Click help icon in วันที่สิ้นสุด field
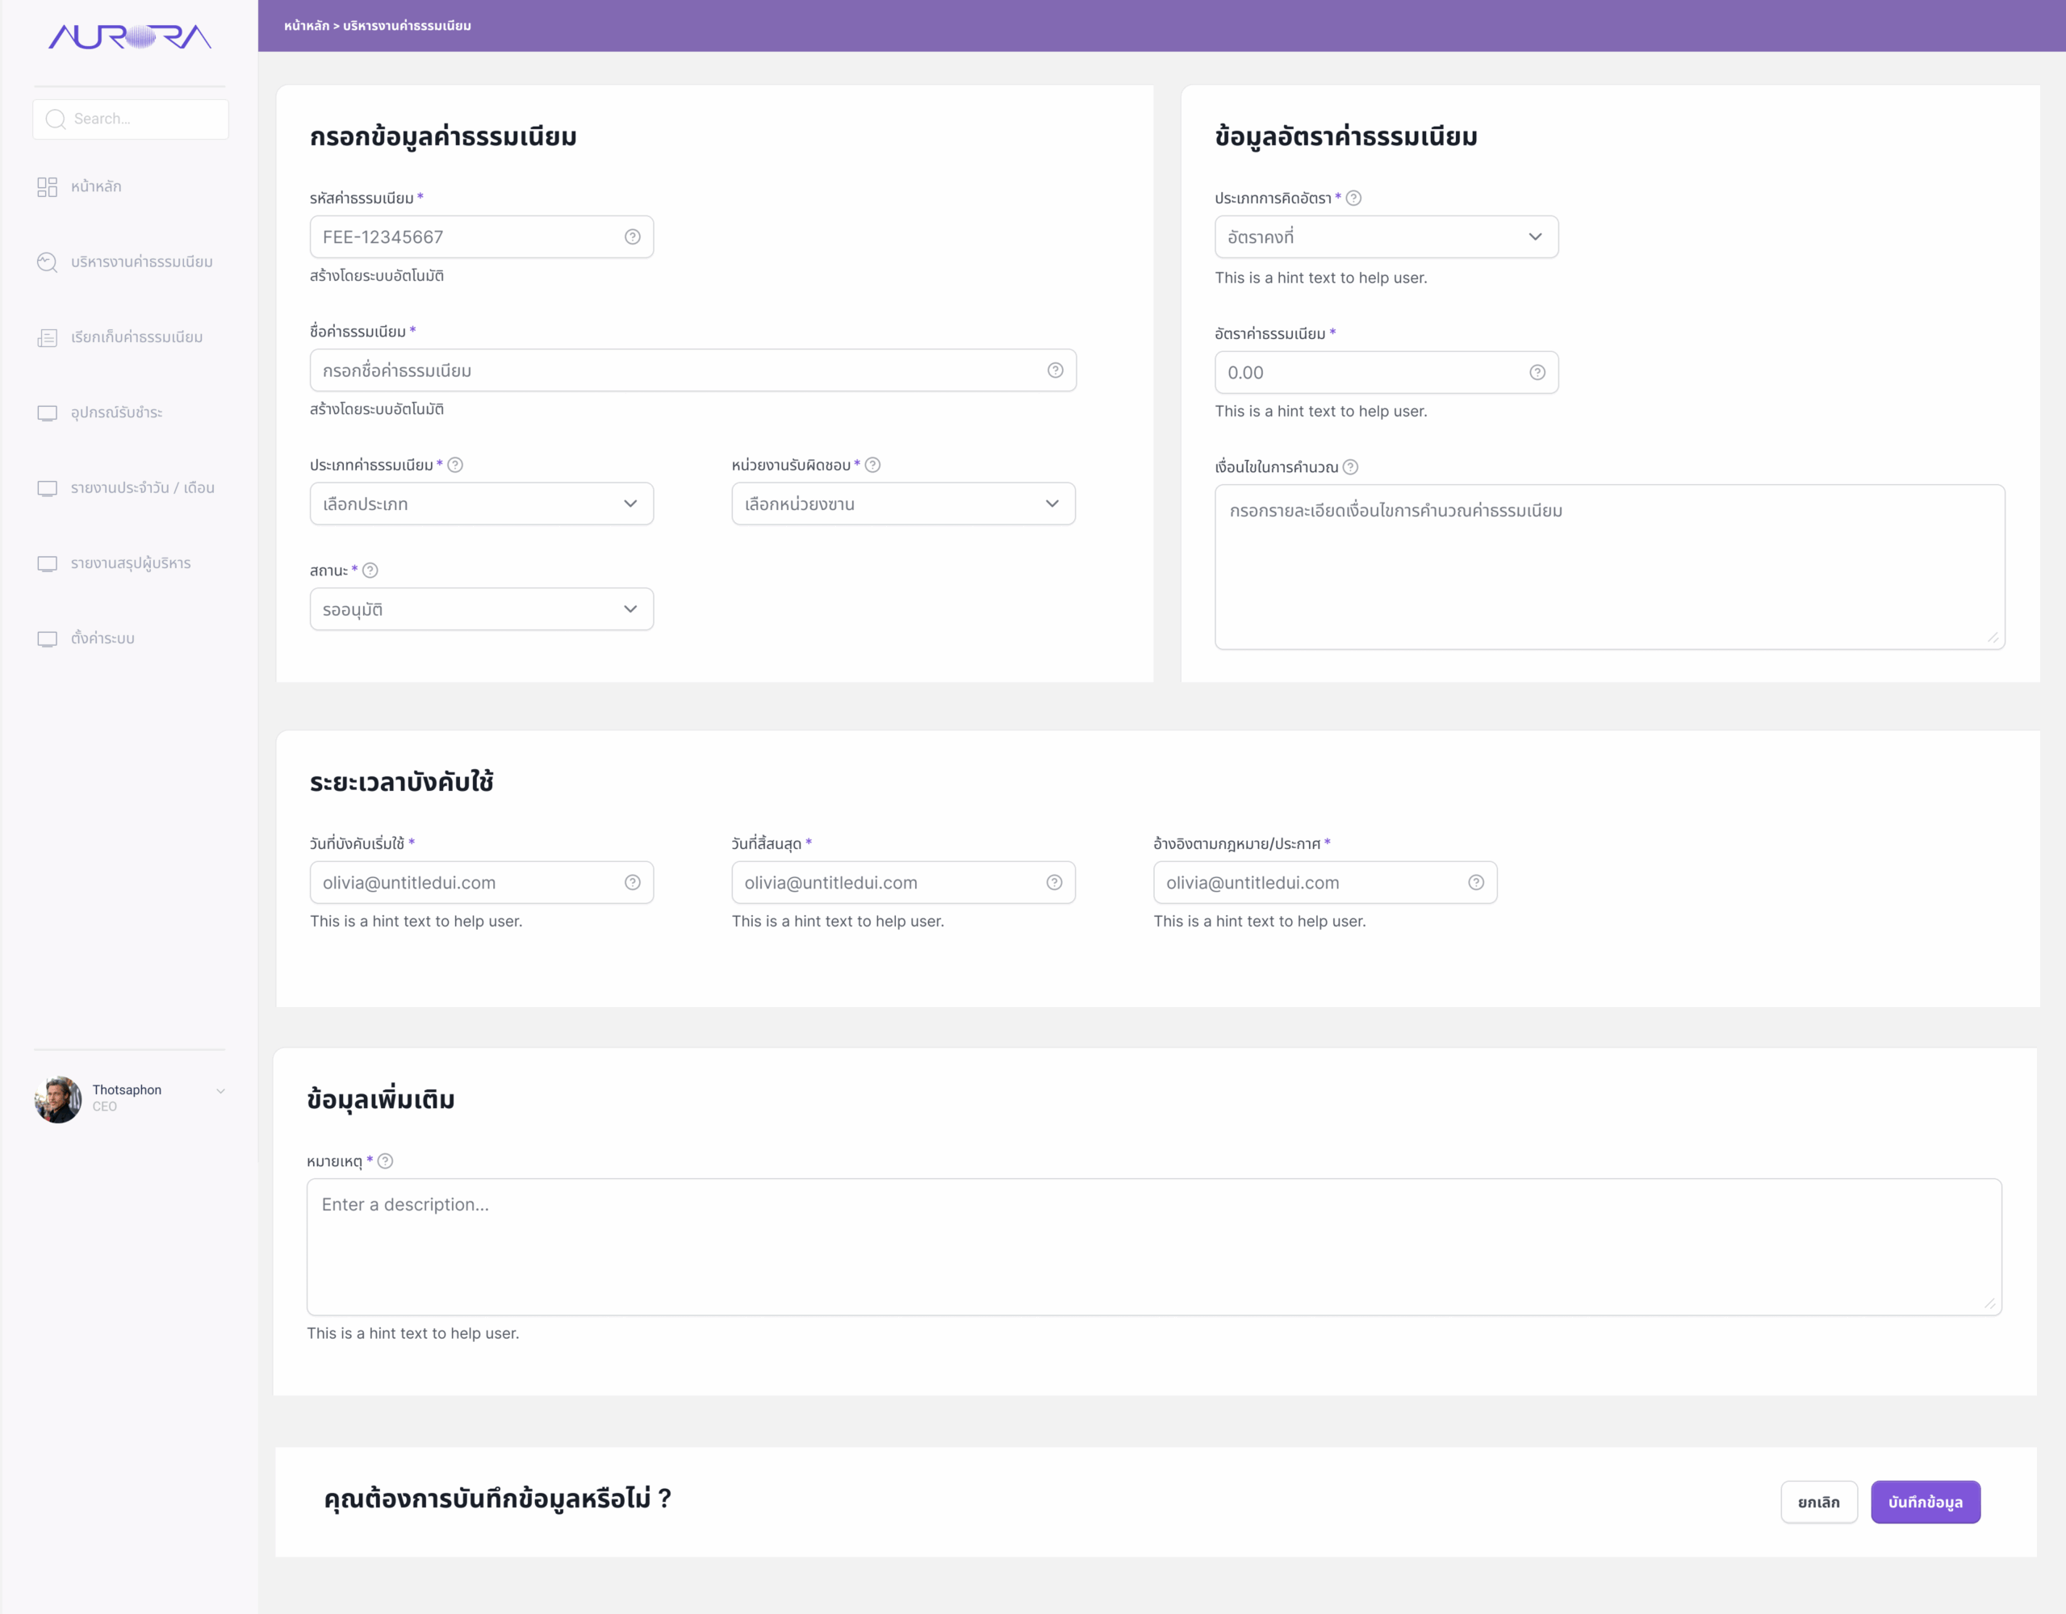The height and width of the screenshot is (1614, 2066). [x=1054, y=883]
